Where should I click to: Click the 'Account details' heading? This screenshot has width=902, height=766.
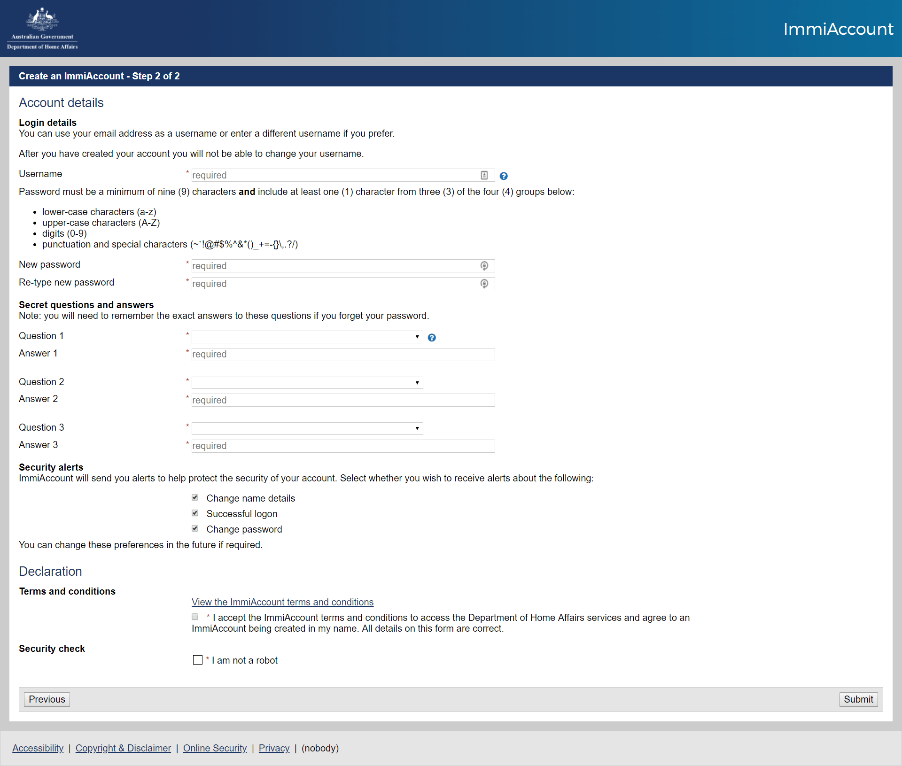[61, 103]
